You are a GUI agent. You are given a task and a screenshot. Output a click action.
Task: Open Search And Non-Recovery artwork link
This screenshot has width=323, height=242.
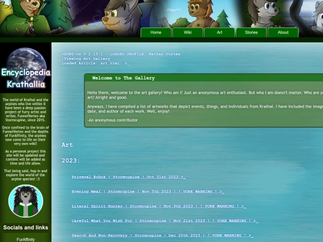tap(163, 235)
